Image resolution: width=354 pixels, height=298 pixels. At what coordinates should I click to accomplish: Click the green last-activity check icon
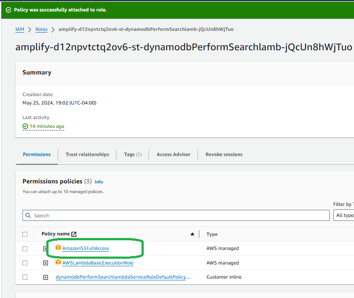(25, 126)
